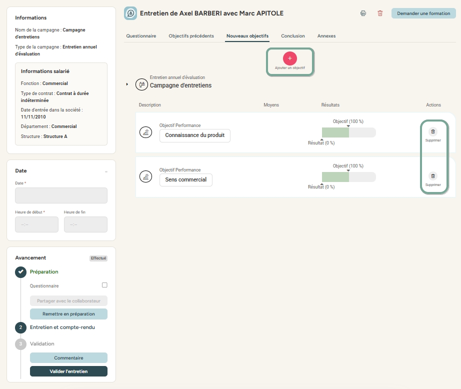Viewport: 461px width, 389px height.
Task: Click the Remettre en préparation button
Action: (68, 314)
